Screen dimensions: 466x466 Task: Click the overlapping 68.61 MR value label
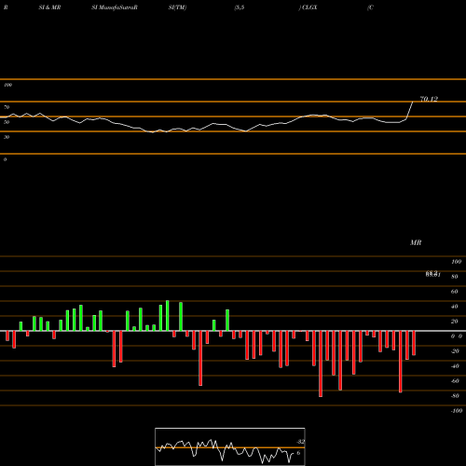(433, 274)
